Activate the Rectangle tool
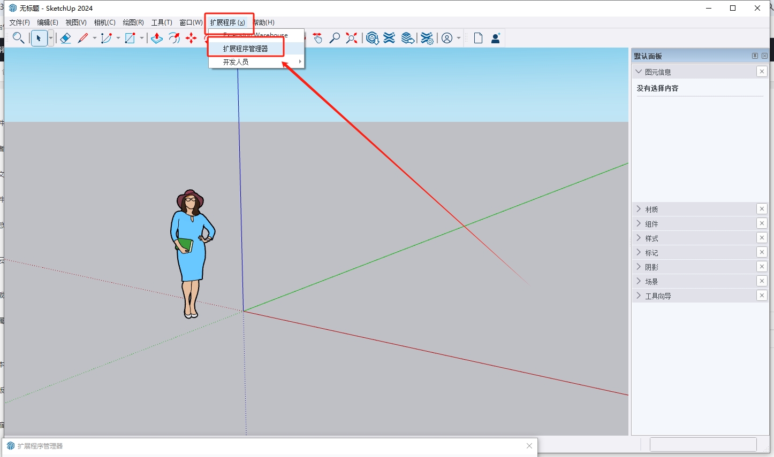This screenshot has width=774, height=457. pyautogui.click(x=130, y=38)
